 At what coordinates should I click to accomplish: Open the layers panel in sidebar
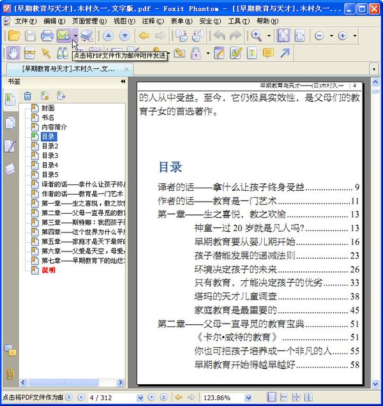point(10,170)
